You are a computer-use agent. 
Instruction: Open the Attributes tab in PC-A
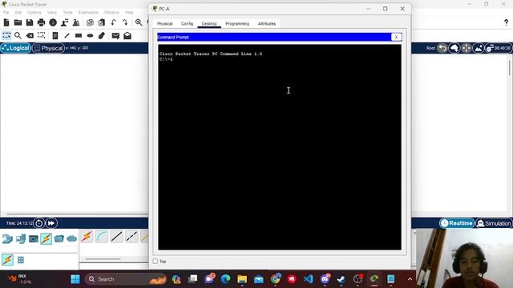[267, 24]
